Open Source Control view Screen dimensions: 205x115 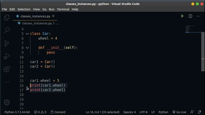(7, 43)
